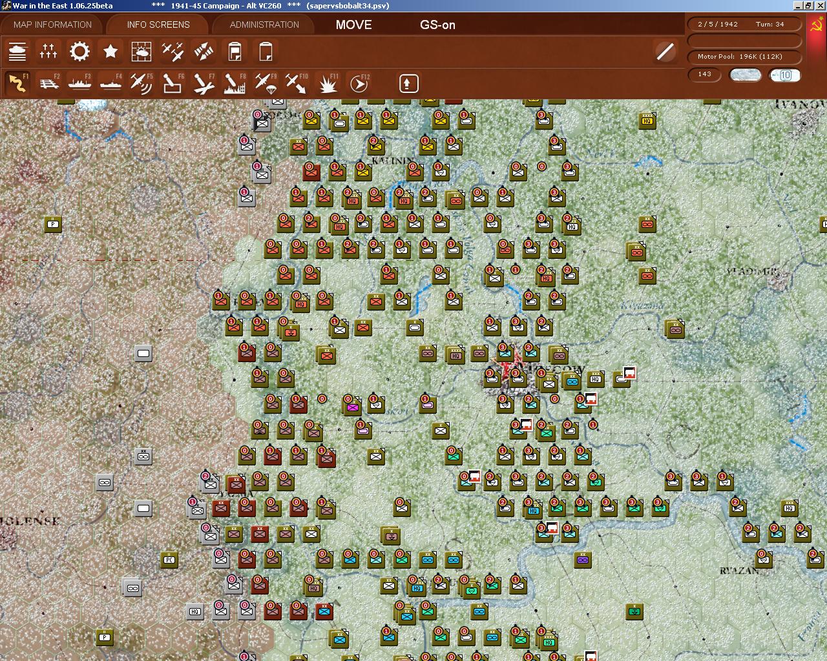
Task: Open the INFO SCREENS tab
Action: pos(158,25)
